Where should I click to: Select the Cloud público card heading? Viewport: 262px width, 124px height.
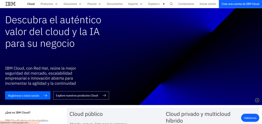coord(86,114)
